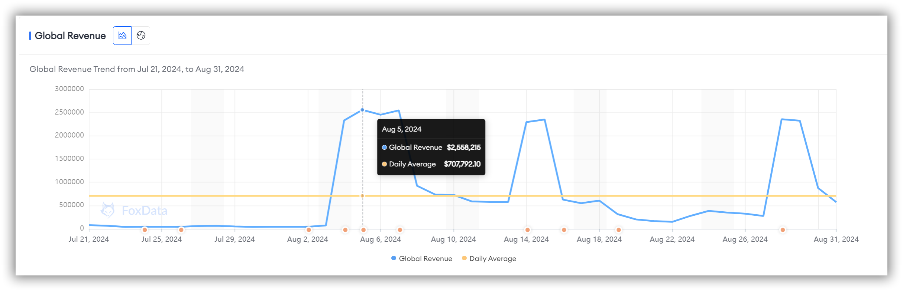This screenshot has width=903, height=291.
Task: Click the 2000000 y-axis label
Action: tap(69, 135)
